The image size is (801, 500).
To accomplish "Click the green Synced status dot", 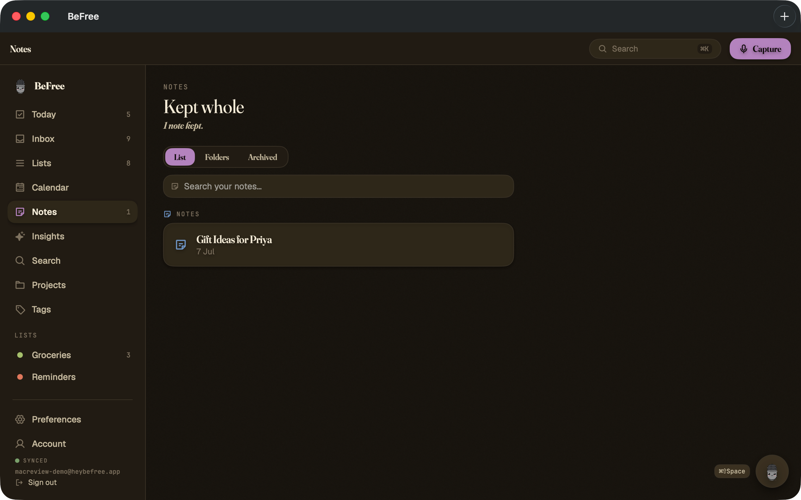I will click(x=17, y=461).
